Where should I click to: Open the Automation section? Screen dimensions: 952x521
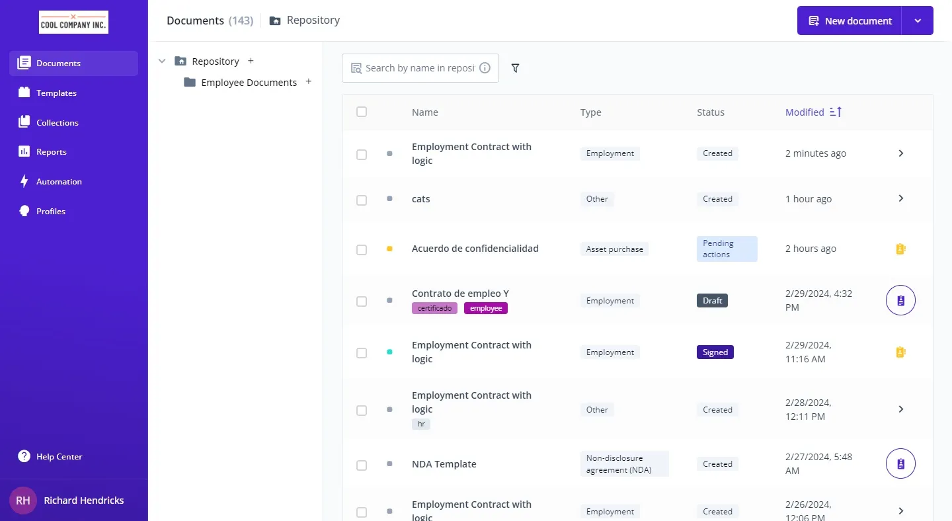click(59, 182)
